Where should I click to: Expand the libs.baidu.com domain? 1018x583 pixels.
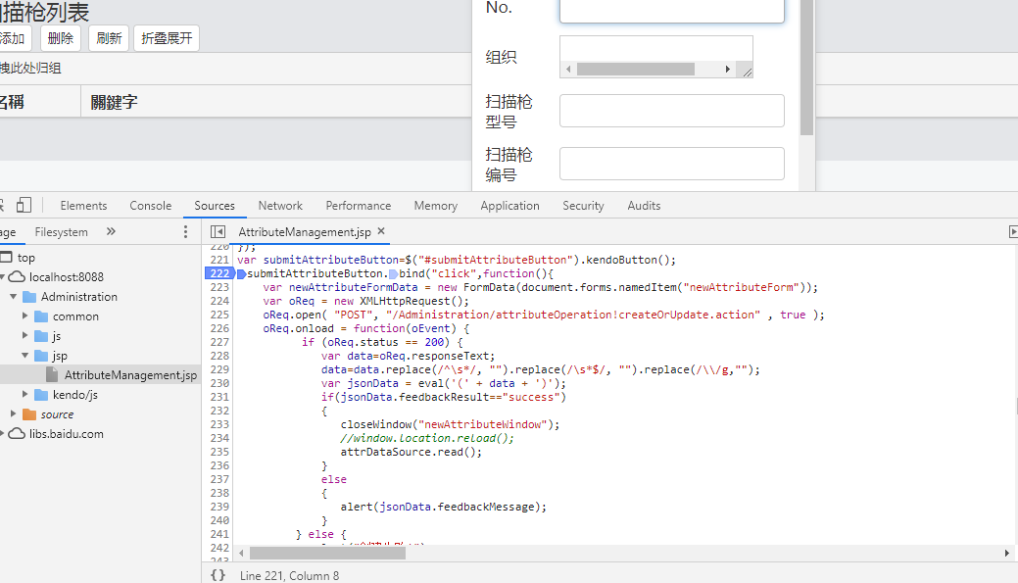click(x=3, y=434)
